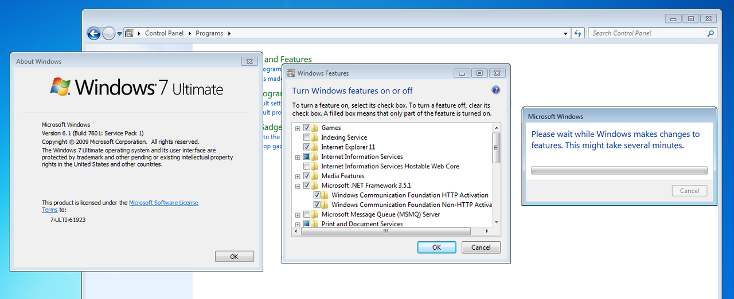This screenshot has height=299, width=734.
Task: Click the Media Features folder icon
Action: click(x=315, y=176)
